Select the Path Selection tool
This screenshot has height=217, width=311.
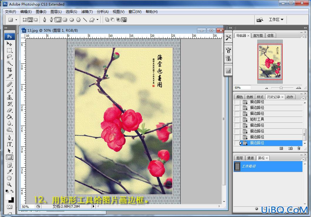(x=9, y=151)
